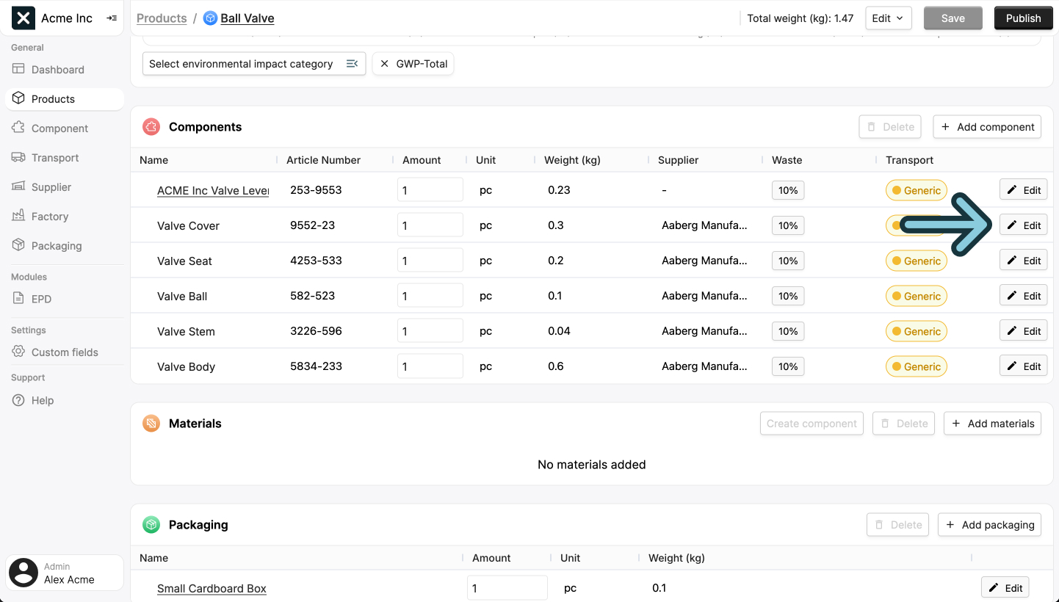Open the ACME Inc Valve Lever link
1059x602 pixels.
coord(213,190)
